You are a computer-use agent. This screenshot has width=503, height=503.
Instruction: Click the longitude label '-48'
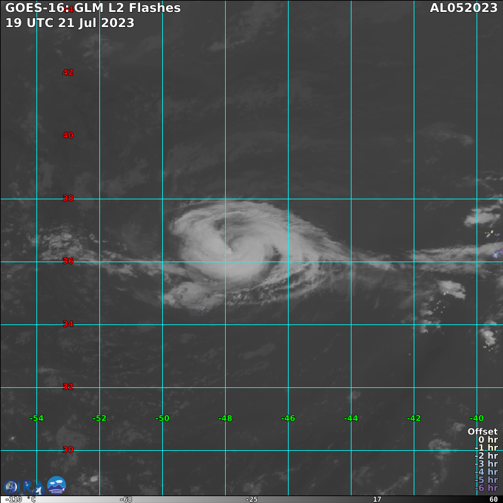tap(225, 418)
